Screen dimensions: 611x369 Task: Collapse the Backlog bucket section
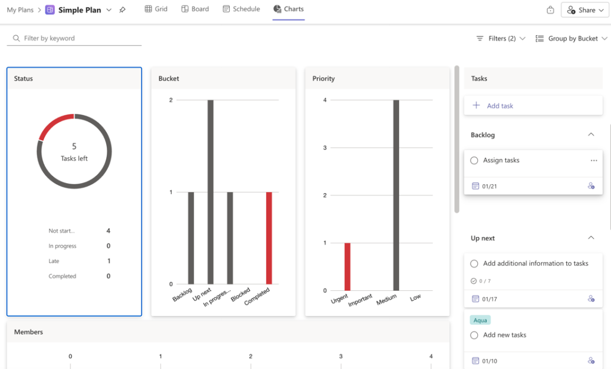tap(591, 135)
